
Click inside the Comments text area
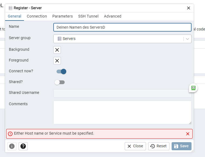122,112
